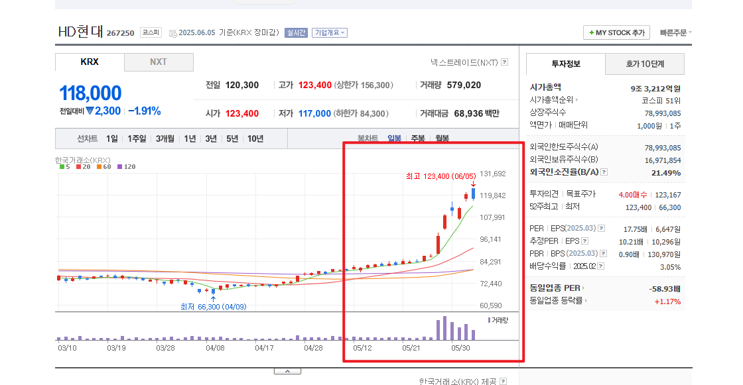Click the help icon next to 넥스트레이드(NXT)
This screenshot has height=385, width=743.
coord(505,62)
